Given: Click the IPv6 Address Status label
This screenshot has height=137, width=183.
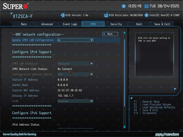Looking at the screenshot, I should point(26,125).
